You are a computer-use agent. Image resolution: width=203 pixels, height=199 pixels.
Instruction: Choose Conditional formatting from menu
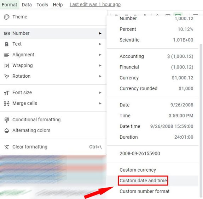[53, 120]
